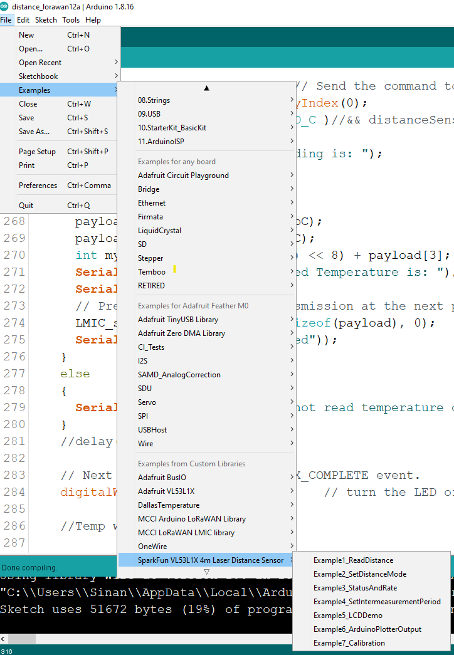Click the Arduino logo in title bar
The image size is (454, 655).
[x=6, y=6]
